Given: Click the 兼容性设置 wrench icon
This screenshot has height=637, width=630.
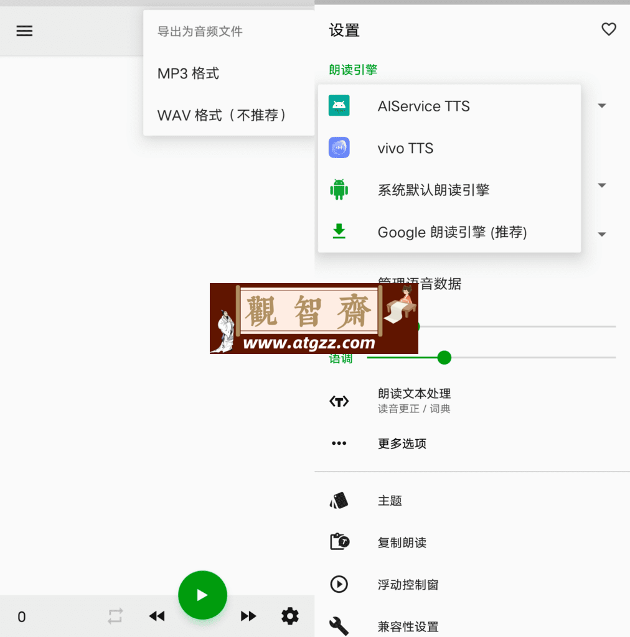Looking at the screenshot, I should [x=339, y=626].
